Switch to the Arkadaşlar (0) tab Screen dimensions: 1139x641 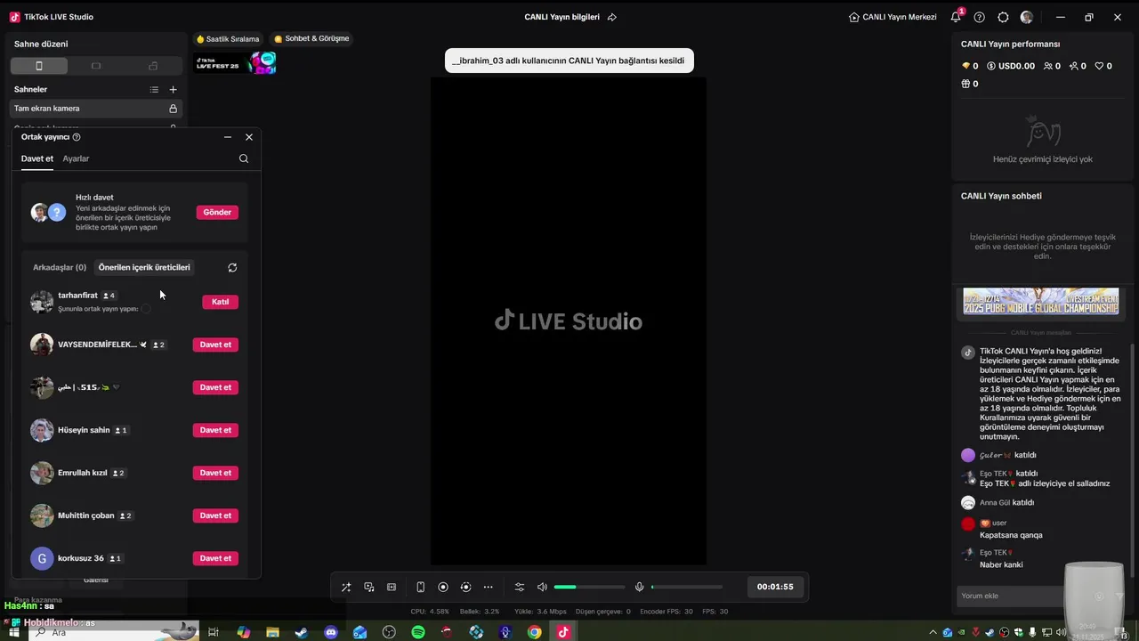(x=60, y=267)
